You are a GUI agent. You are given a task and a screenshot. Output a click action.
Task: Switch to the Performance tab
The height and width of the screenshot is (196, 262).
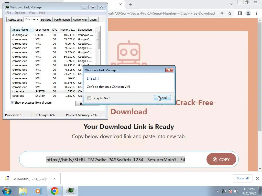point(62,20)
